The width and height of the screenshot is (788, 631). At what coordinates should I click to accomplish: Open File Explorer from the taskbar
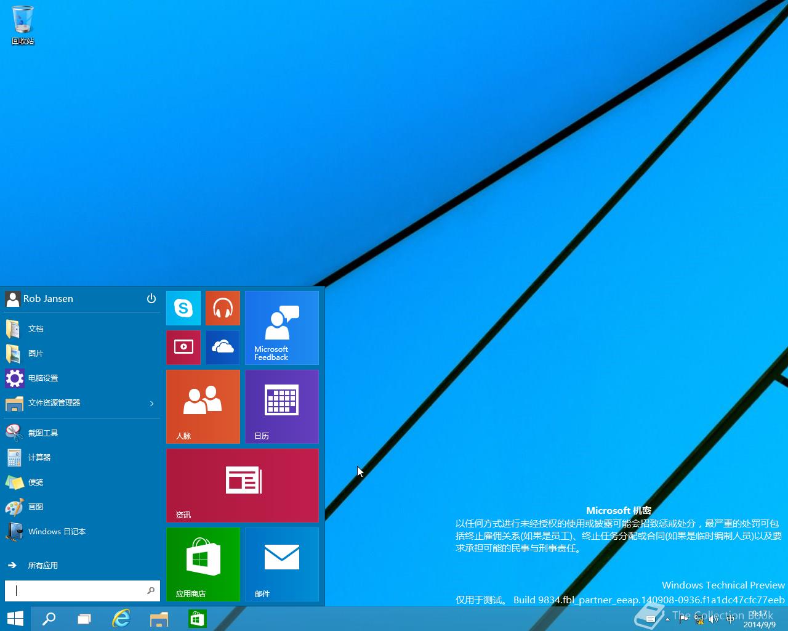click(159, 619)
